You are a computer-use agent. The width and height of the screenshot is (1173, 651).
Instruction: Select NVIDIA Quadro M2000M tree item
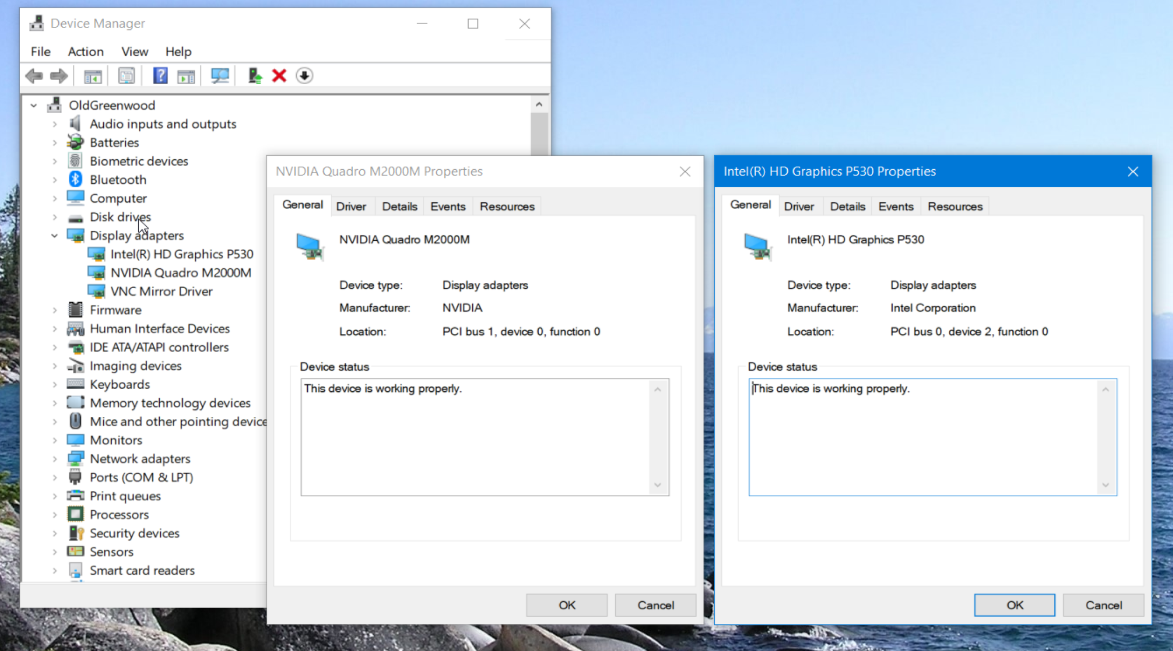click(x=181, y=272)
